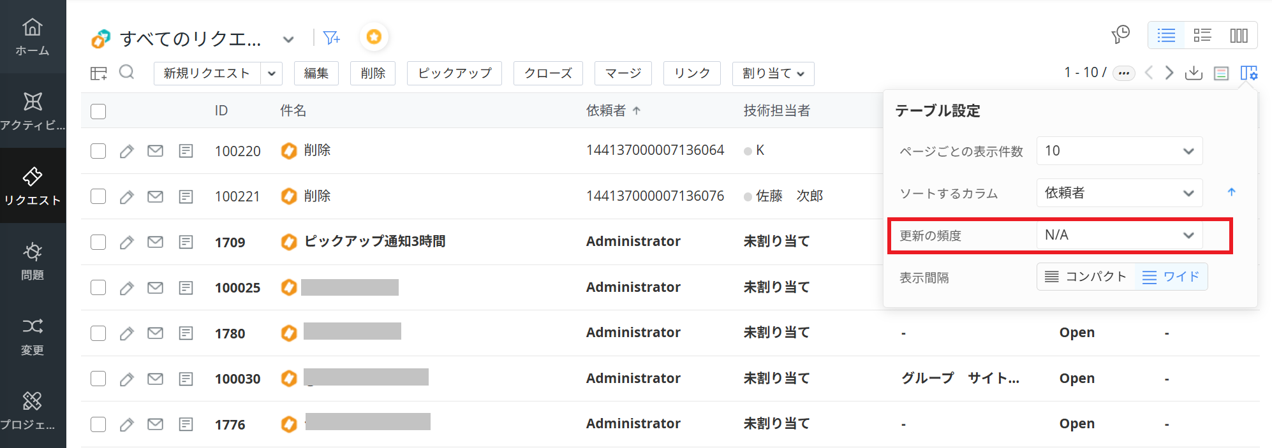This screenshot has width=1272, height=448.
Task: Click the マージ button
Action: tap(623, 73)
